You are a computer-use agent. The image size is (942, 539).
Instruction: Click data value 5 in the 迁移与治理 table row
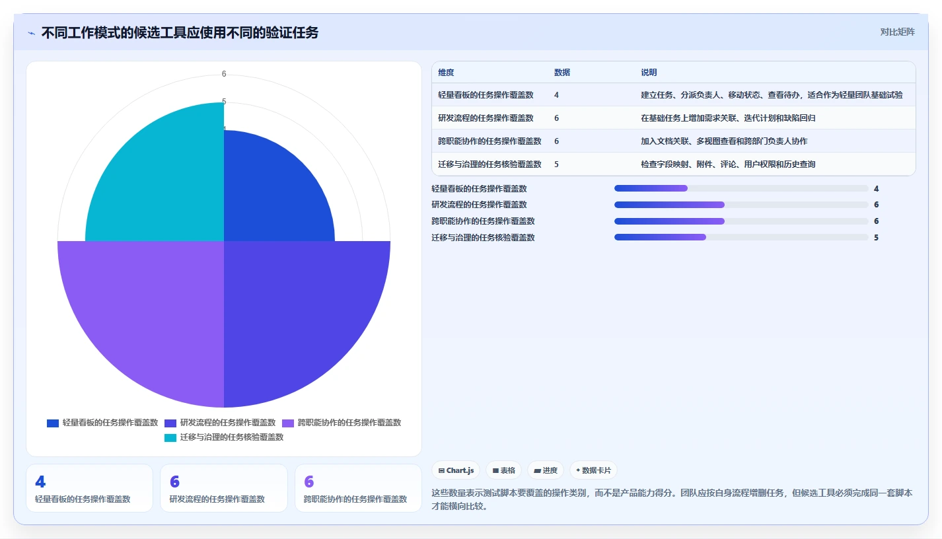[557, 164]
